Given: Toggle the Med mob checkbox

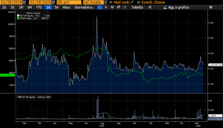Looking at the screenshot, I should point(111,2).
